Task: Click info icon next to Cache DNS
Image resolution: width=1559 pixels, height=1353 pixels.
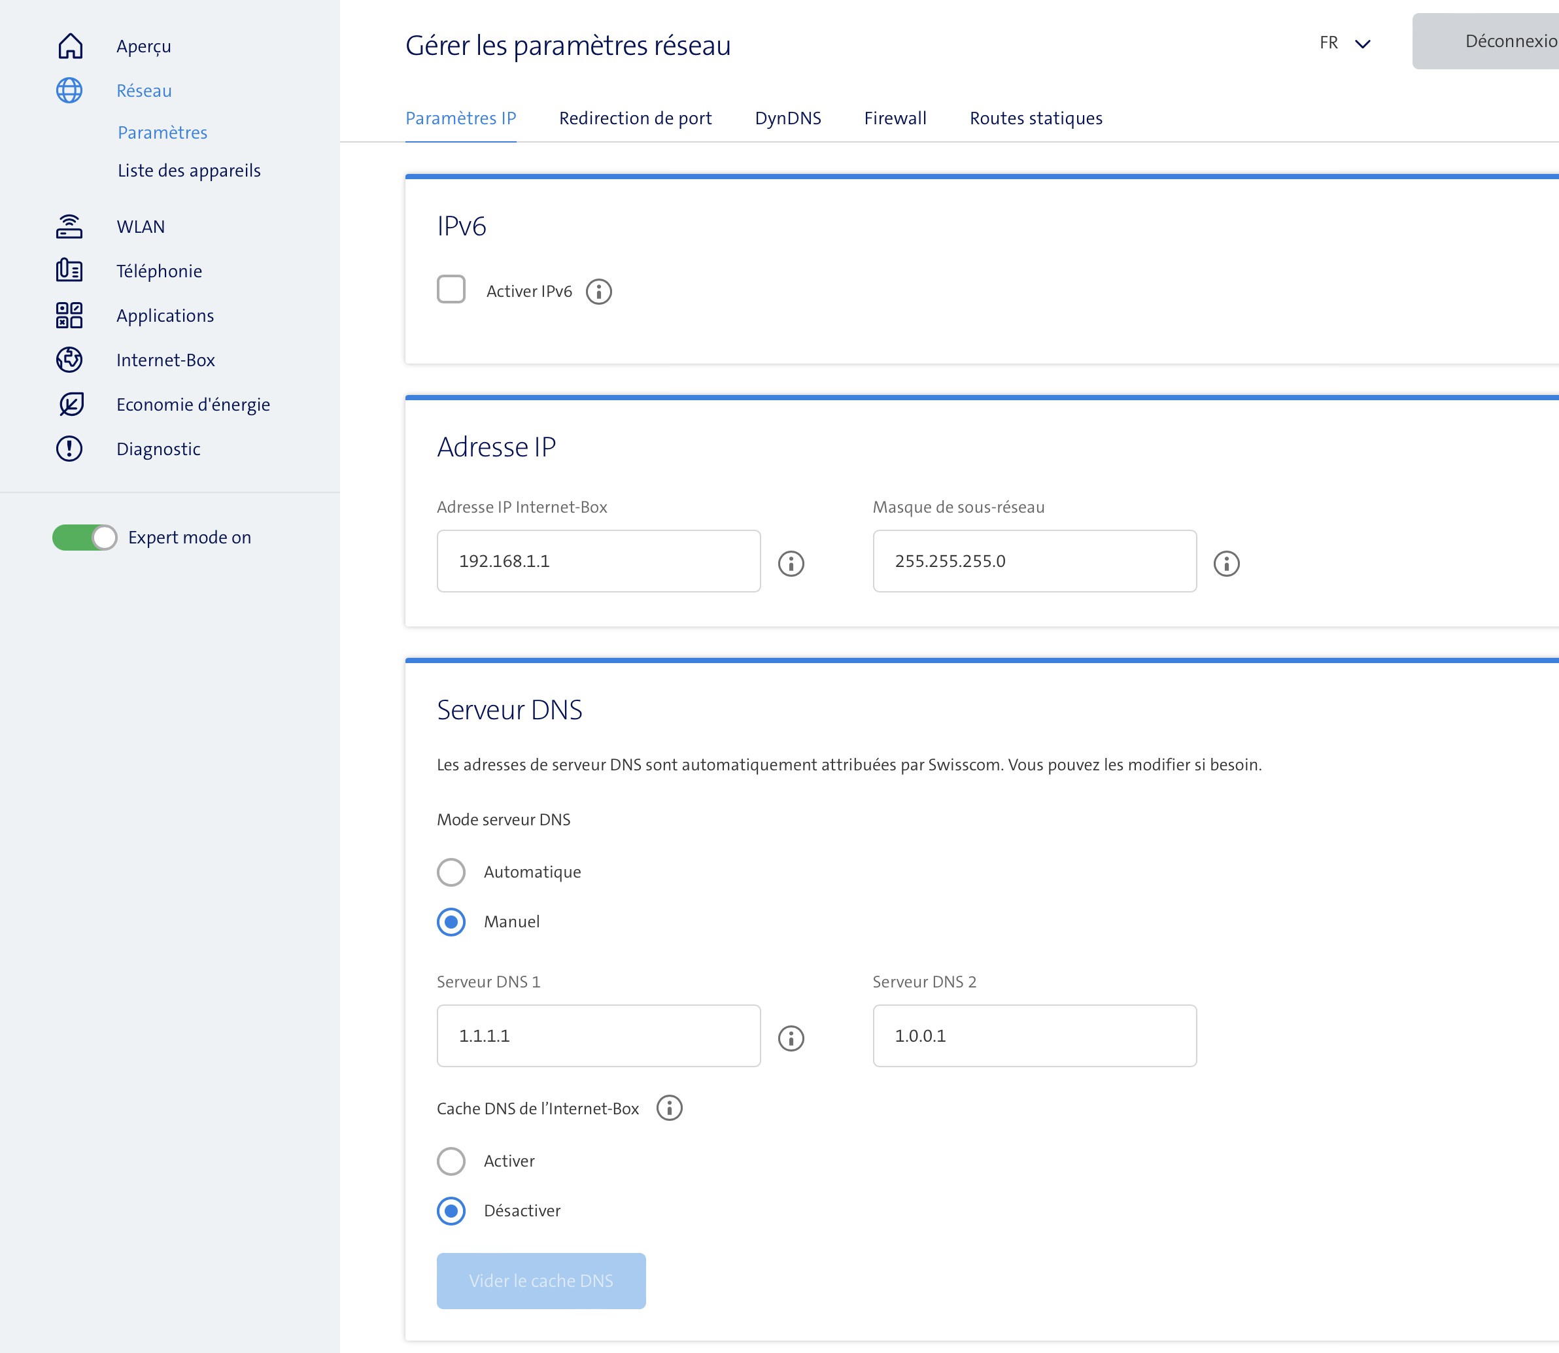Action: 669,1108
